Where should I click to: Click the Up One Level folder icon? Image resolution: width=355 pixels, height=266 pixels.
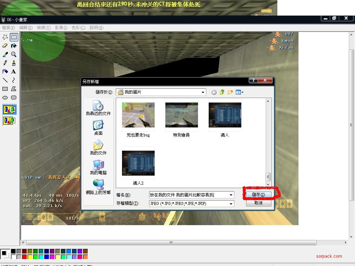(222, 92)
